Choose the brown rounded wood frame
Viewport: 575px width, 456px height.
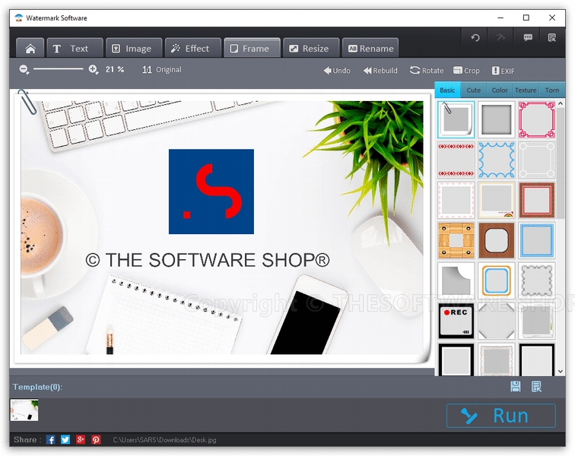497,240
